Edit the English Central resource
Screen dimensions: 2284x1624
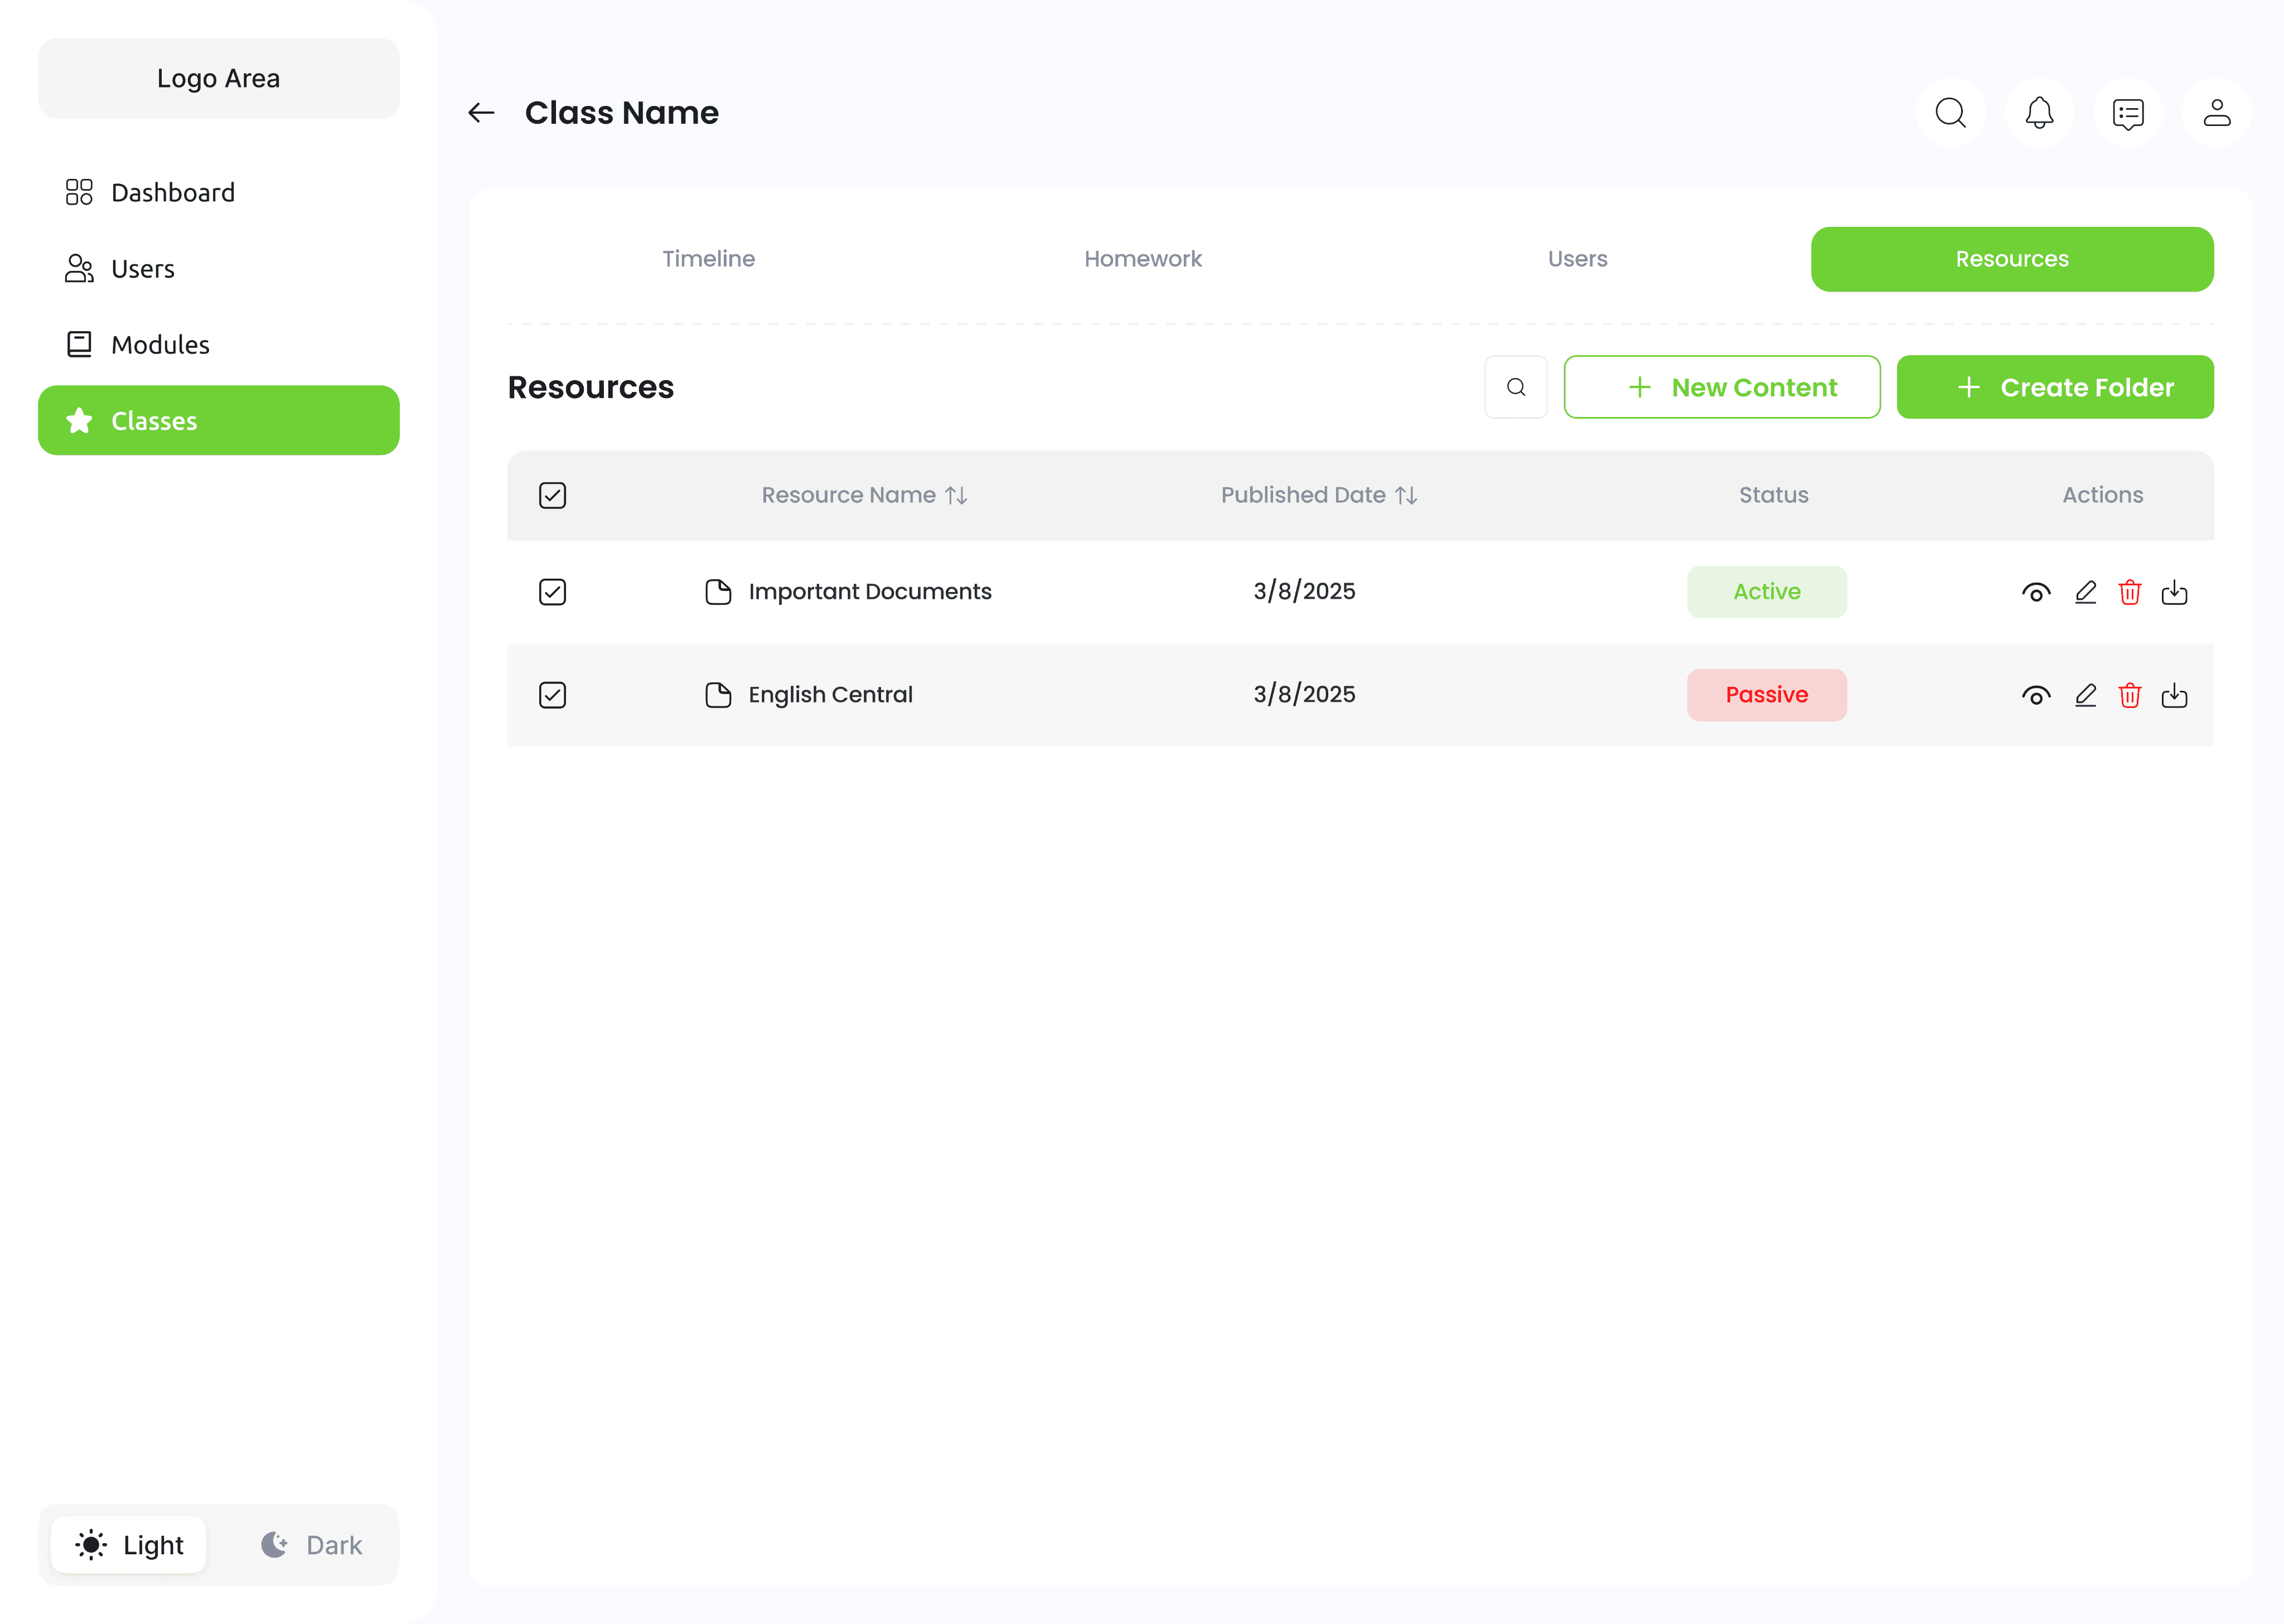coord(2085,695)
